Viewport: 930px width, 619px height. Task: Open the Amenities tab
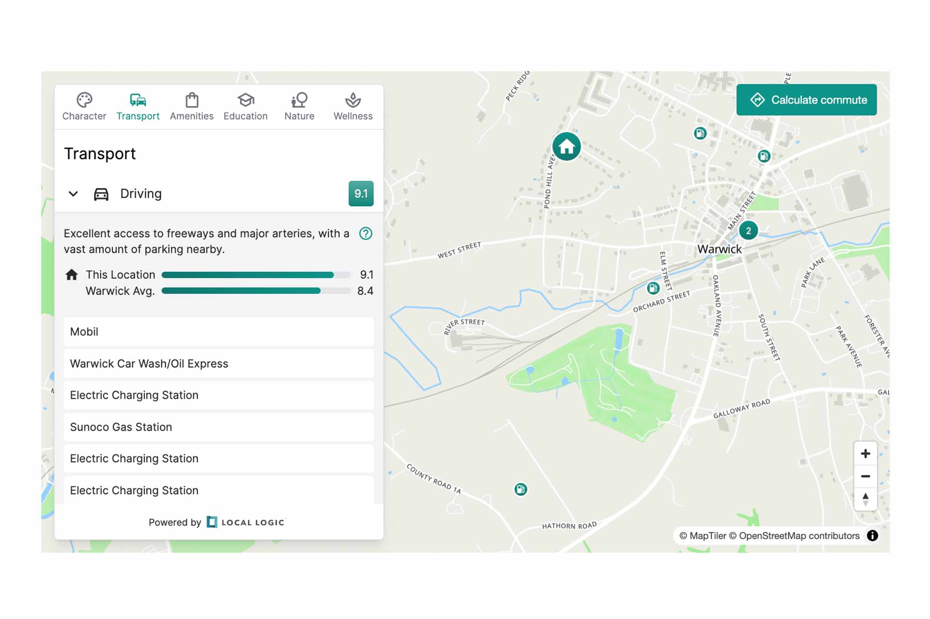click(191, 107)
